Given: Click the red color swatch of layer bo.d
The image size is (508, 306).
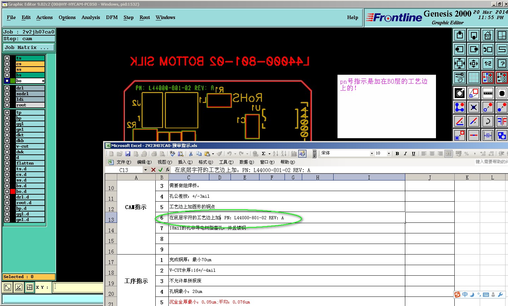Looking at the screenshot, I should pos(13,191).
